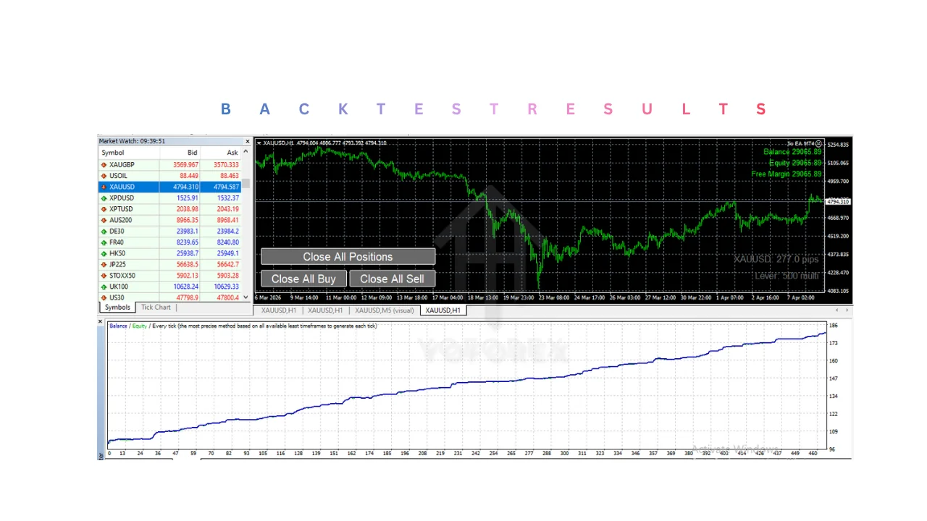The image size is (927, 521).
Task: Click the Jio EA MT4 sad-face icon
Action: [819, 144]
